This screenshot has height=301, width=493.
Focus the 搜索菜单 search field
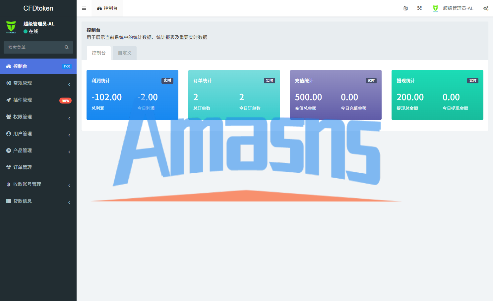click(x=34, y=47)
